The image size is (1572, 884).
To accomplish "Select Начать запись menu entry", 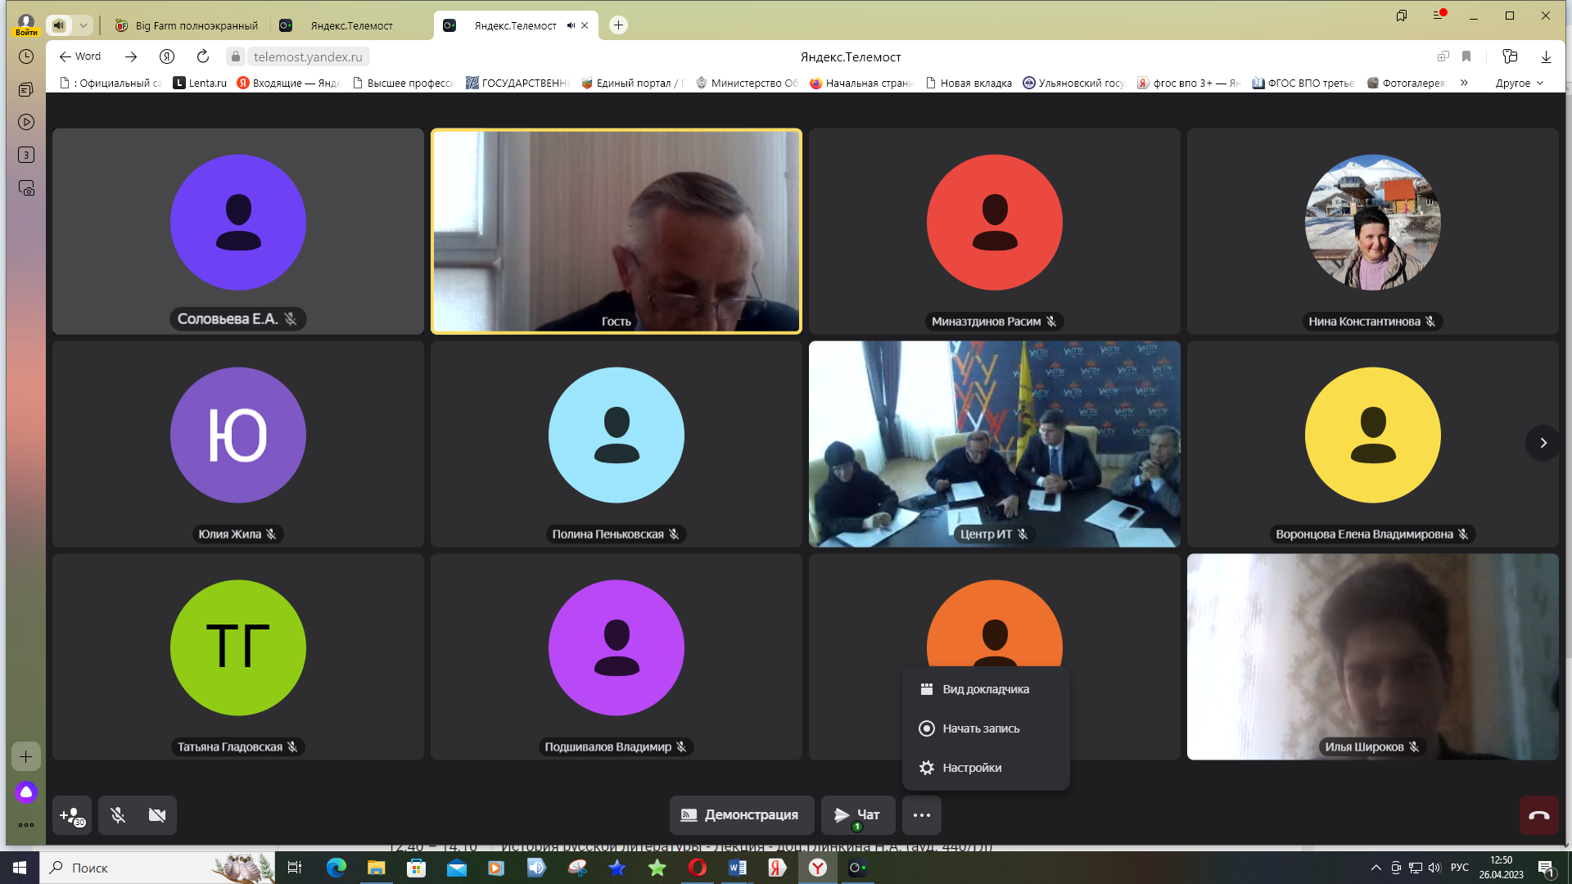I will 980,728.
